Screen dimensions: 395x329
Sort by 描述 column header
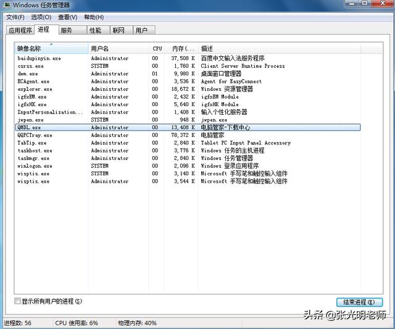(279, 48)
